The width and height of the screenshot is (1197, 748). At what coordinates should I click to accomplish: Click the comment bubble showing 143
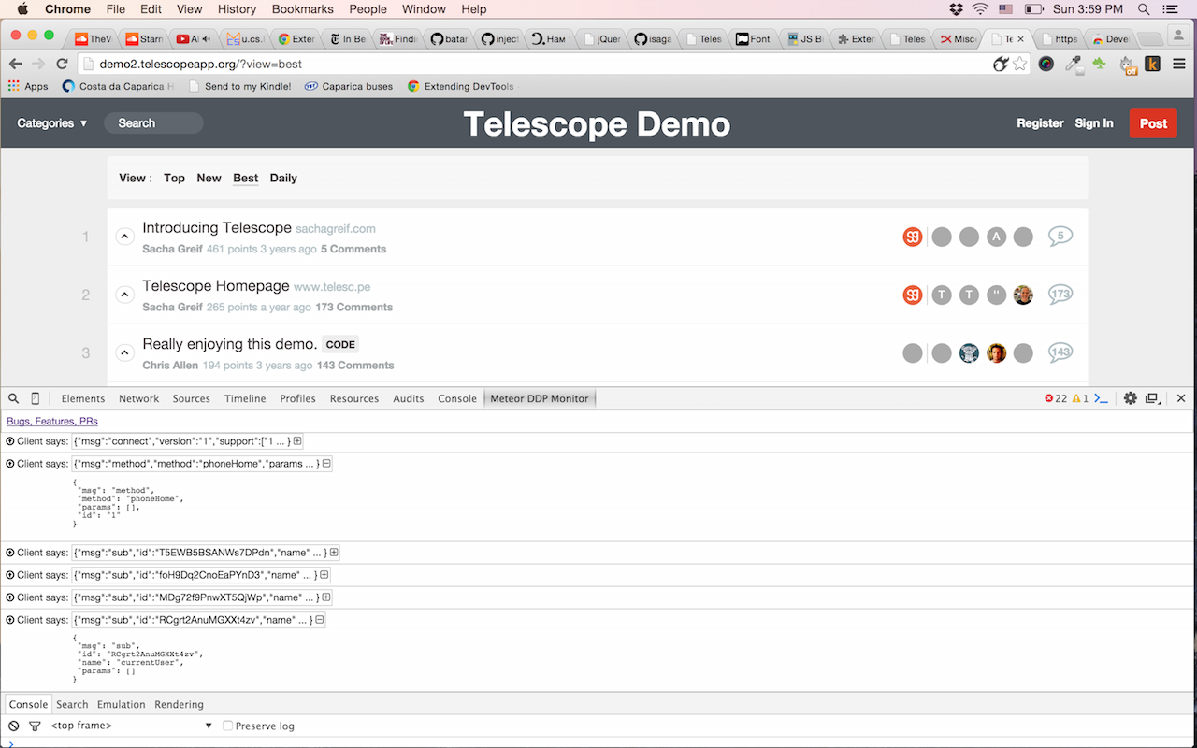(x=1060, y=352)
